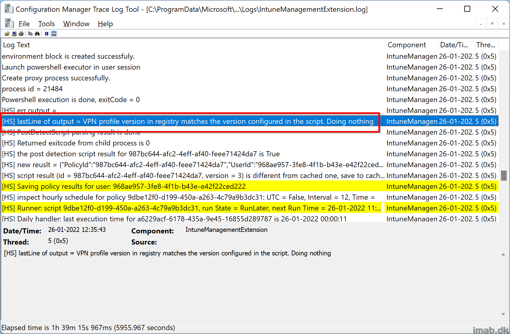Image resolution: width=510 pixels, height=334 pixels.
Task: Click the document icon beside the File menu
Action: click(x=9, y=23)
